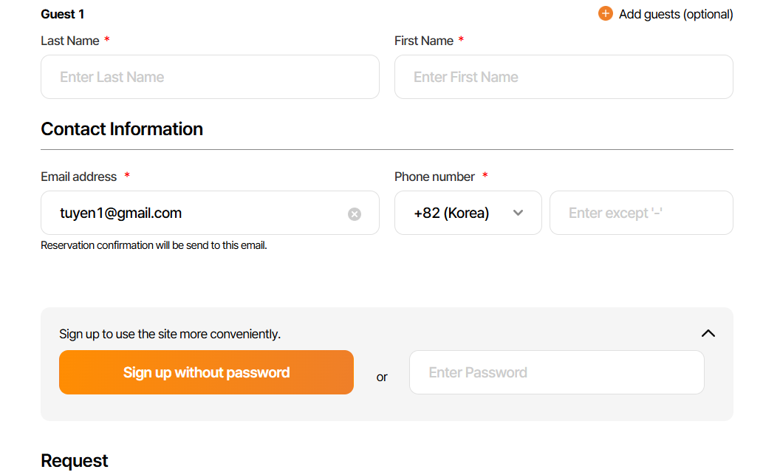
Task: Click the Enter Last Name field
Action: [210, 77]
